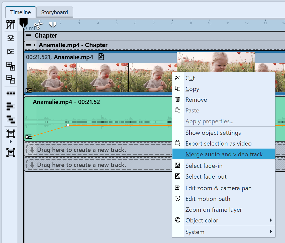Click the storyboard strip icon in the left sidebar

point(11,93)
